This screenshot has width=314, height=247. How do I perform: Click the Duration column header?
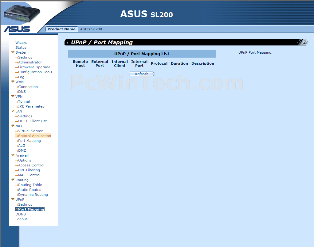(179, 63)
